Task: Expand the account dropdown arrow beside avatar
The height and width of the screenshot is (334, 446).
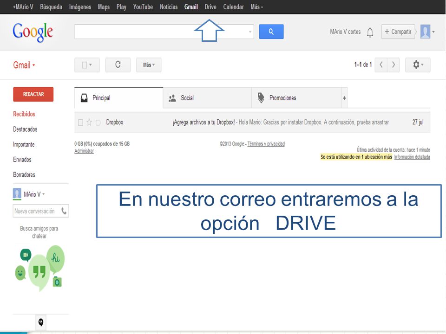Action: (x=433, y=32)
